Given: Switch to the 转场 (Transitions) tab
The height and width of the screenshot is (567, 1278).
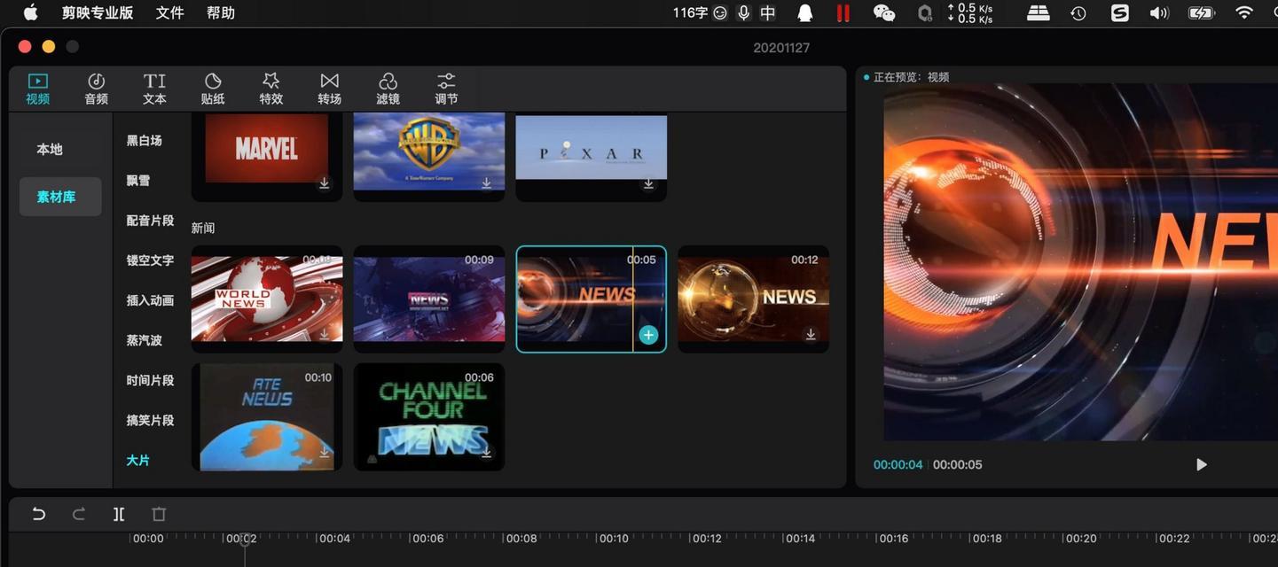Looking at the screenshot, I should point(330,89).
